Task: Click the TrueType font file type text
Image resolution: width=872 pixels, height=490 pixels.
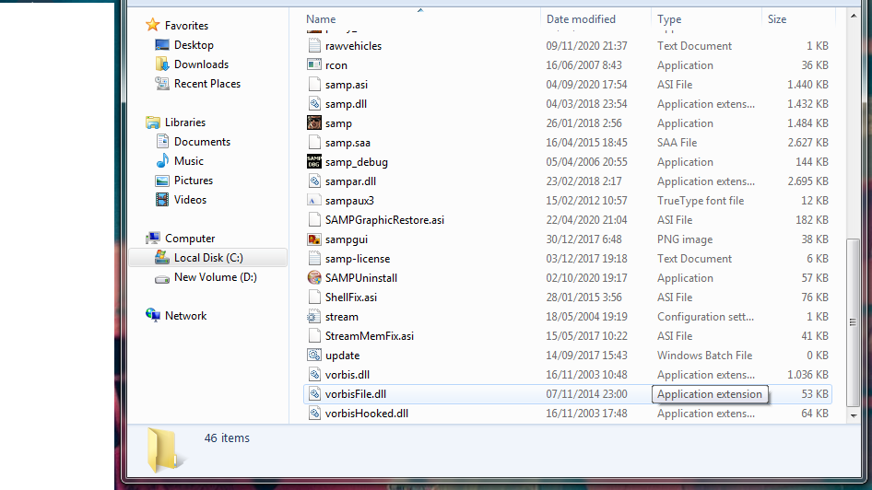Action: (701, 201)
